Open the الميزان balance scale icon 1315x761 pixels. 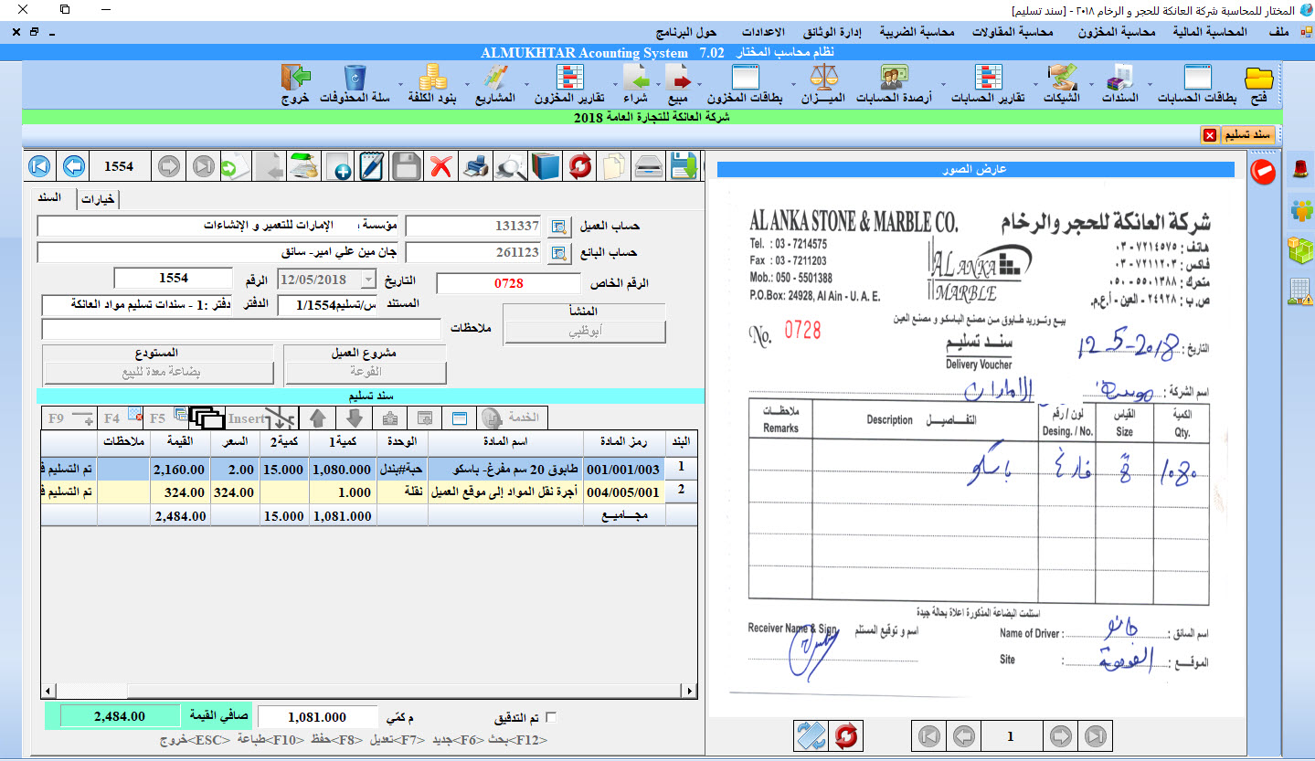(822, 82)
